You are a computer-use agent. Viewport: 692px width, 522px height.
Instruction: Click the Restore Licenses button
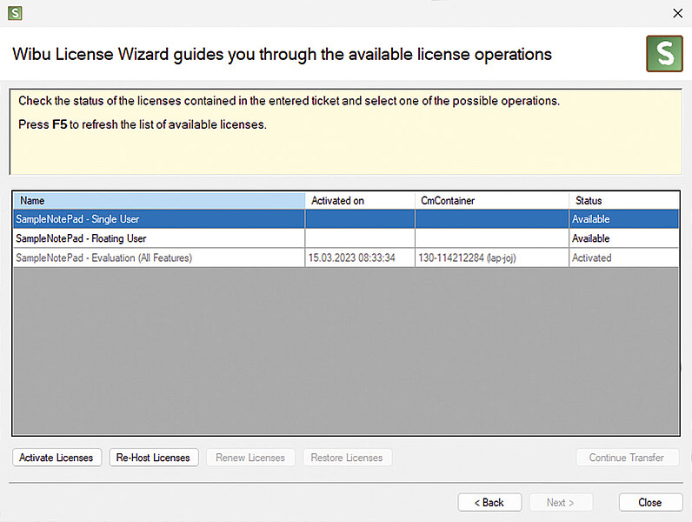[347, 458]
